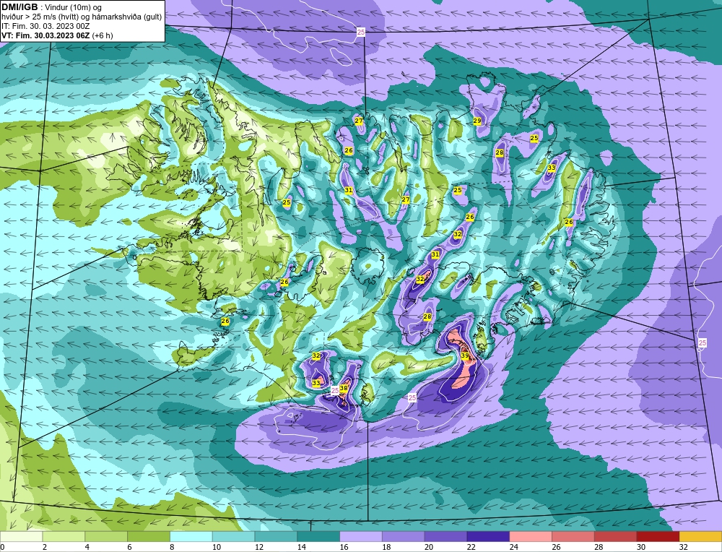Pick the 22–24 m/s deep indigo legend swatch
This screenshot has height=552, width=722.
pyautogui.click(x=488, y=537)
